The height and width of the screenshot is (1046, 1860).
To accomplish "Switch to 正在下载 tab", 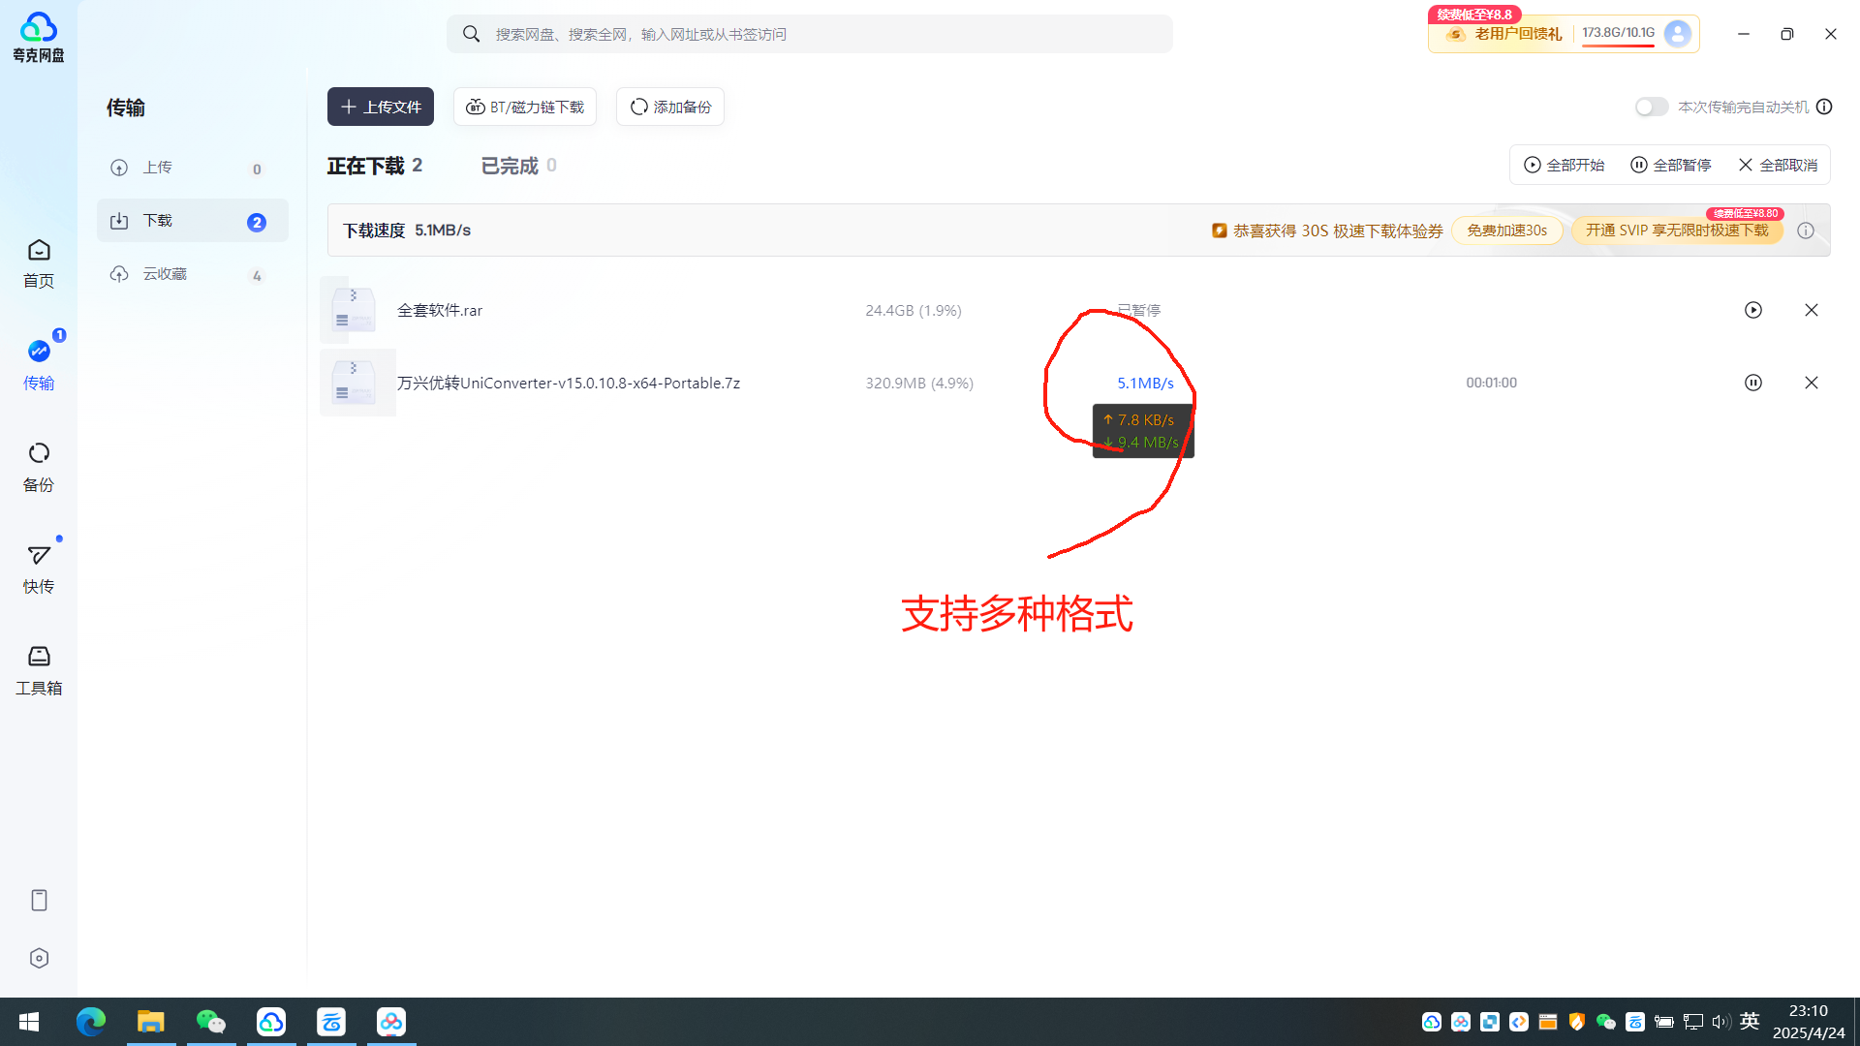I will 375,166.
